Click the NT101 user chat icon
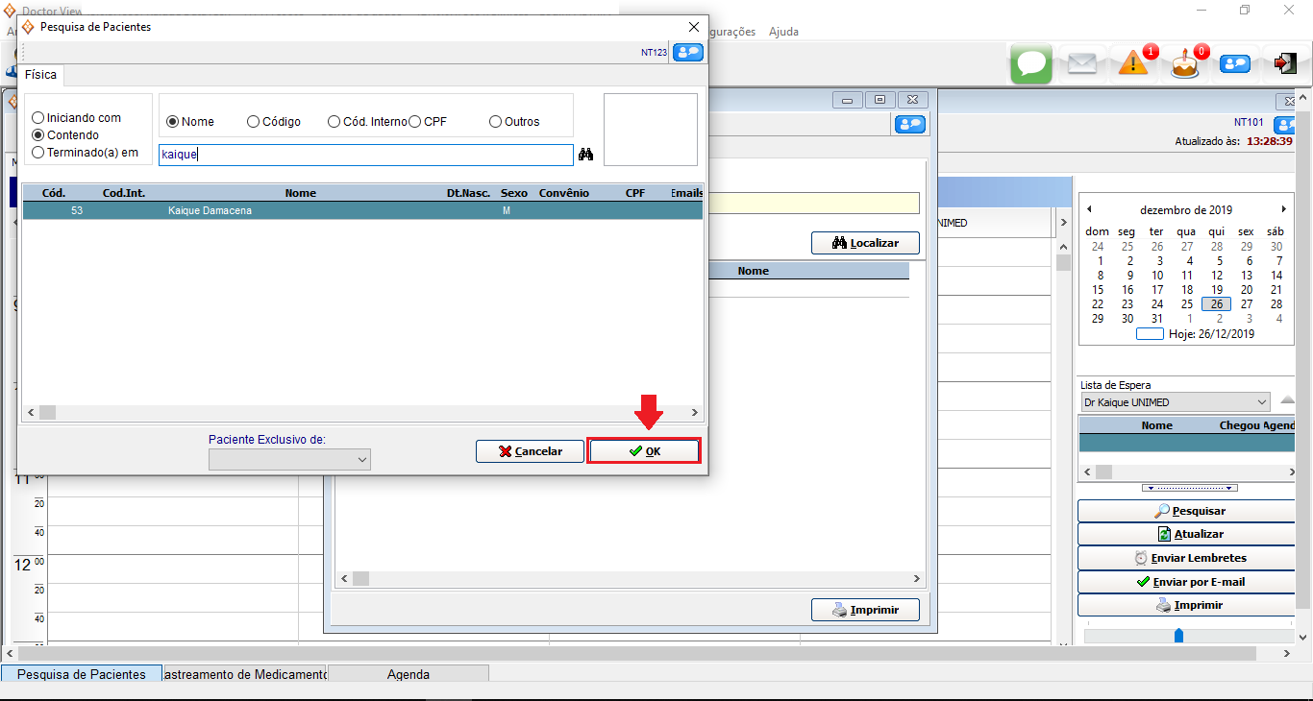Screen dimensions: 1313x701 (1286, 124)
